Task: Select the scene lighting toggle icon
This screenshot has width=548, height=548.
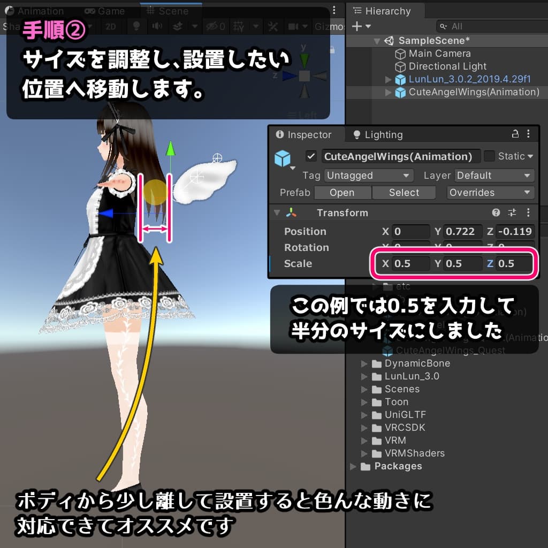Action: pos(135,26)
